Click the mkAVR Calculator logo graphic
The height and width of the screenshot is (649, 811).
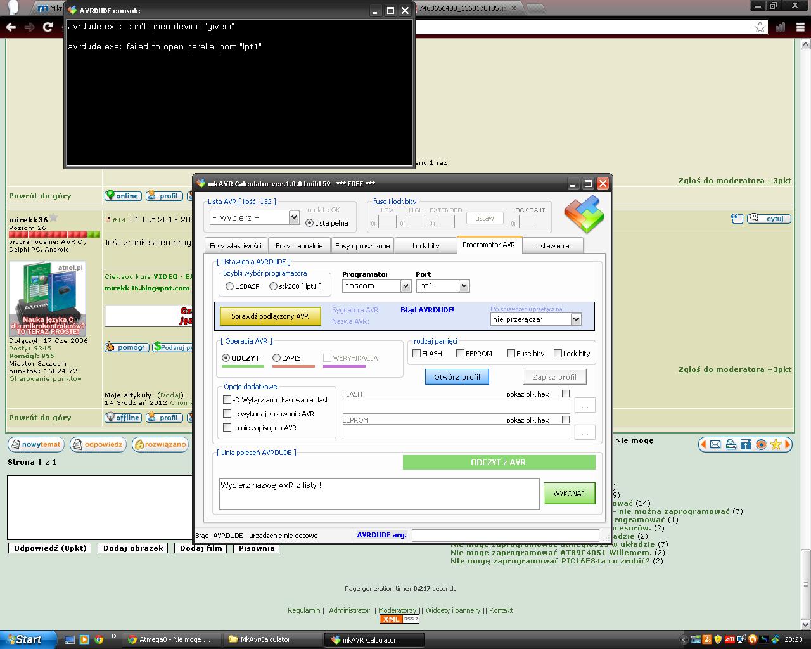tap(584, 214)
